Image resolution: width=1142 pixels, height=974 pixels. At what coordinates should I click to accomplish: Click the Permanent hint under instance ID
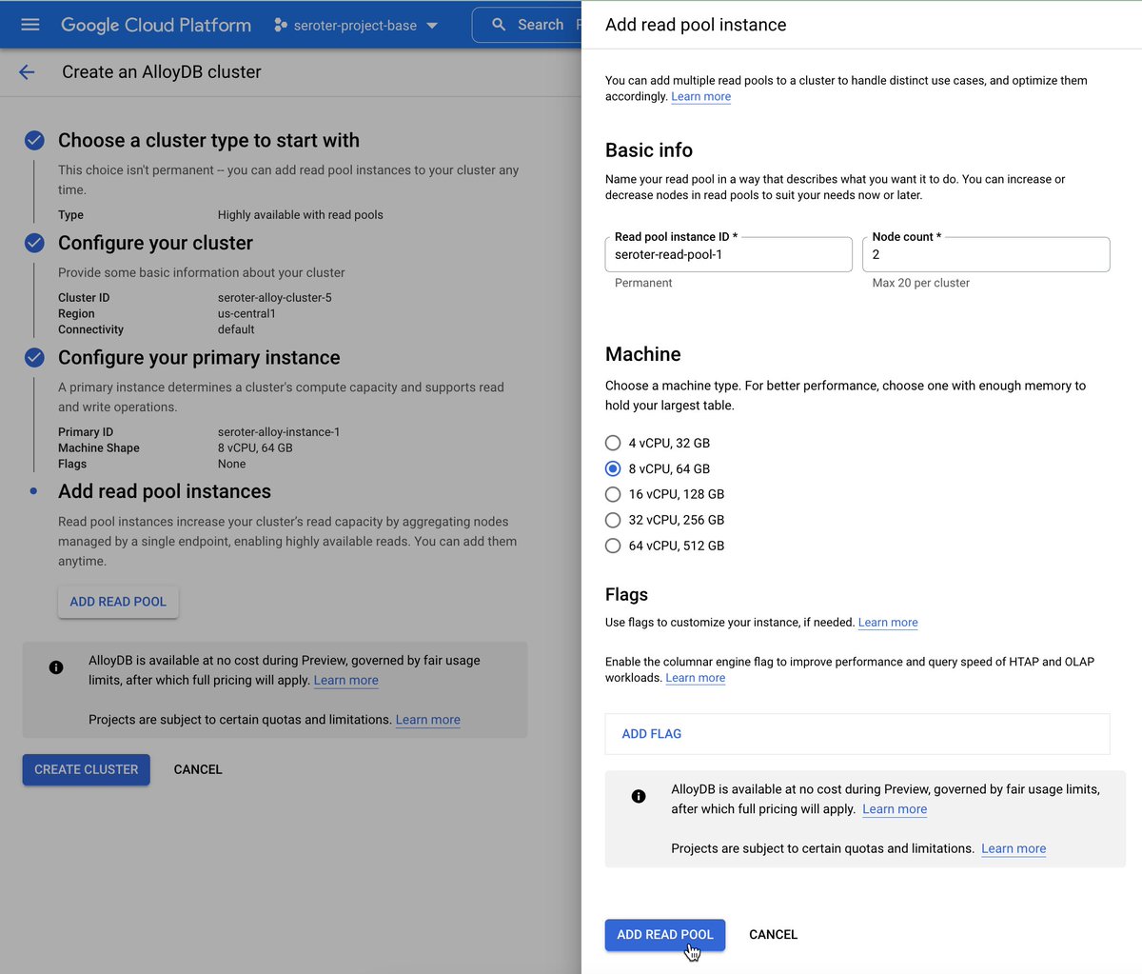point(643,283)
